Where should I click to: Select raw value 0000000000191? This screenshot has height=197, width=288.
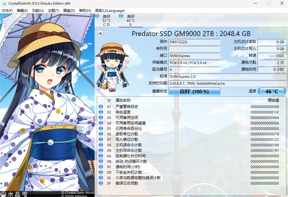pyautogui.click(x=265, y=151)
